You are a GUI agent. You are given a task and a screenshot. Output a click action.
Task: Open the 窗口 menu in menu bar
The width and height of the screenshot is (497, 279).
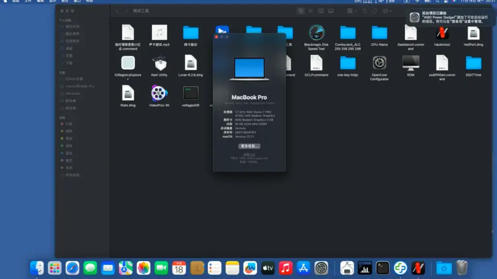pyautogui.click(x=77, y=1)
